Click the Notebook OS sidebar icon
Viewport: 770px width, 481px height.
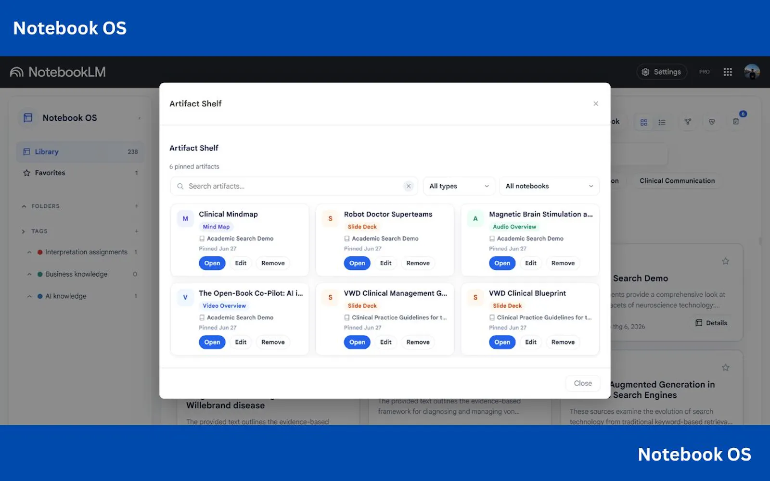click(28, 118)
